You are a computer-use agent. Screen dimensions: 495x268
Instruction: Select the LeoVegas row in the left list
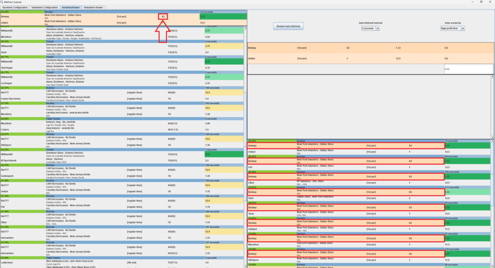(122, 83)
